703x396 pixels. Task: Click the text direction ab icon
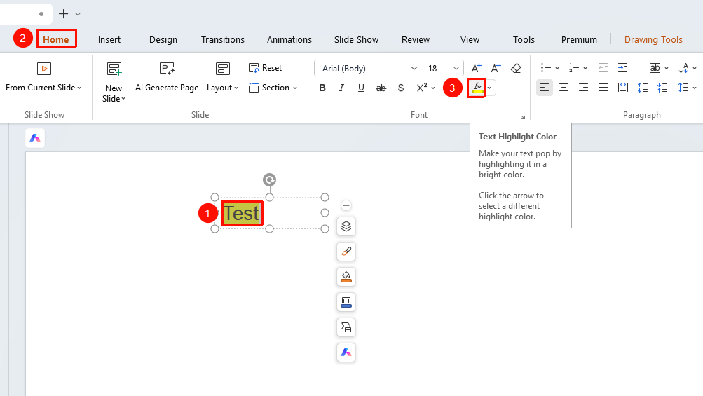tap(655, 68)
